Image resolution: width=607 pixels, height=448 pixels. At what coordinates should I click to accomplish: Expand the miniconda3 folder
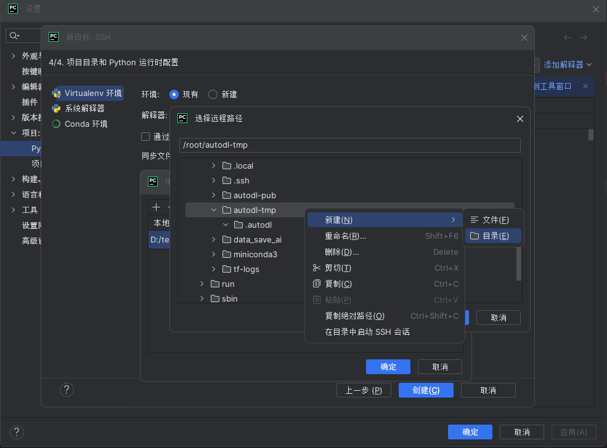pyautogui.click(x=214, y=254)
